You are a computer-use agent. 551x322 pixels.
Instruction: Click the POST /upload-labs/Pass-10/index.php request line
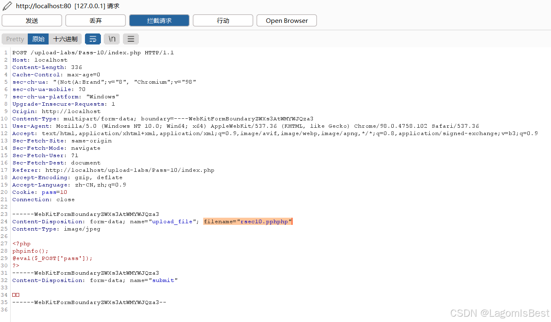(x=93, y=53)
